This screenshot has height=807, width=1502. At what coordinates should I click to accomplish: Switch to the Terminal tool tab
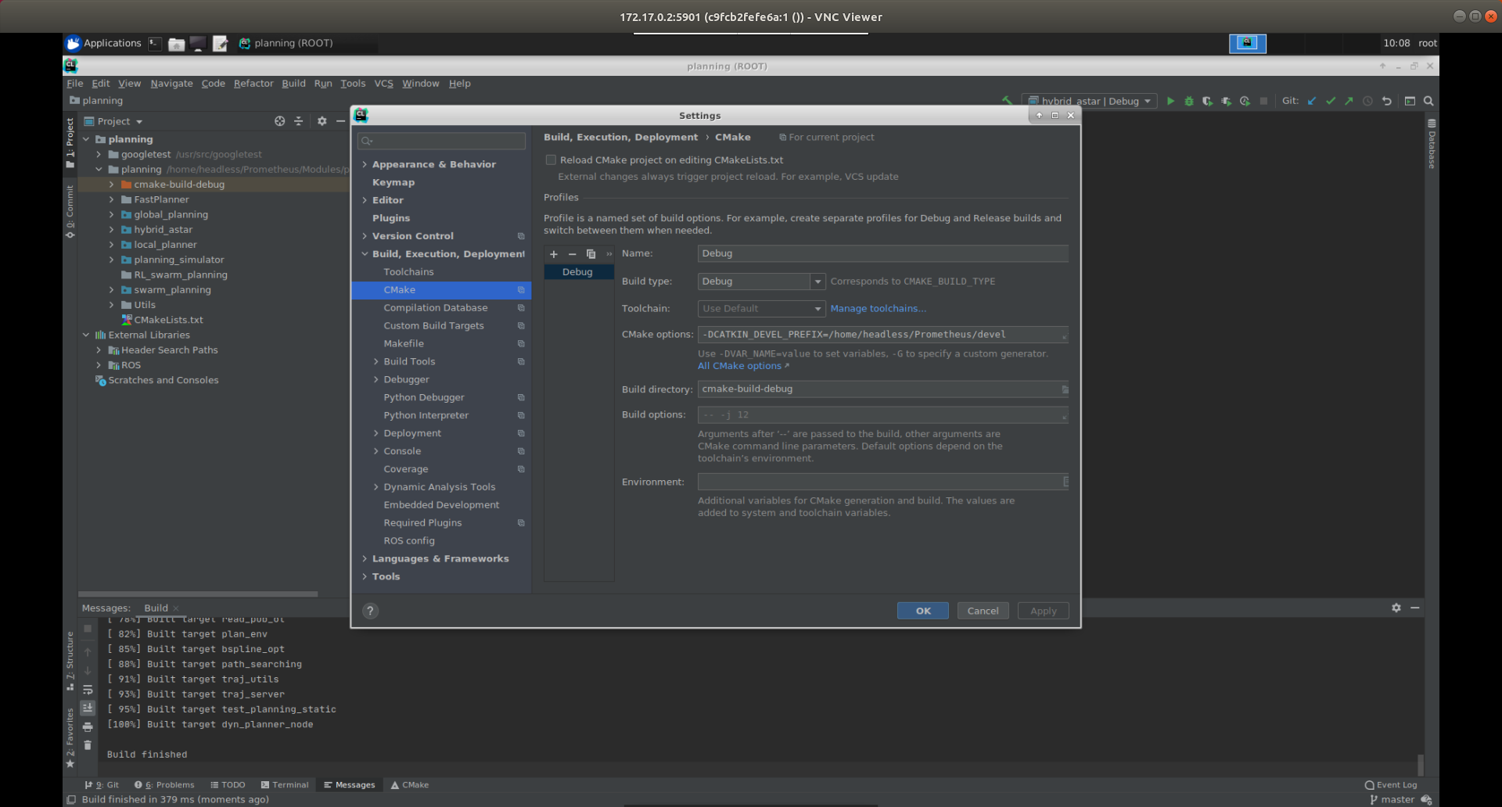[x=285, y=785]
